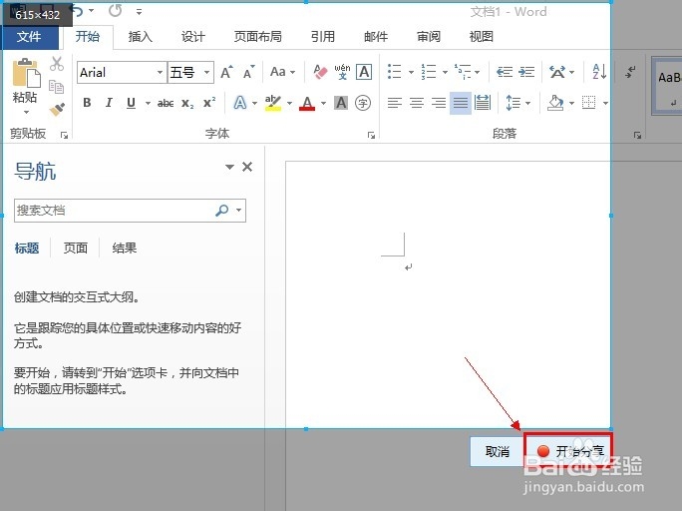682x511 pixels.
Task: Click the Paste clipboard icon
Action: click(x=26, y=73)
